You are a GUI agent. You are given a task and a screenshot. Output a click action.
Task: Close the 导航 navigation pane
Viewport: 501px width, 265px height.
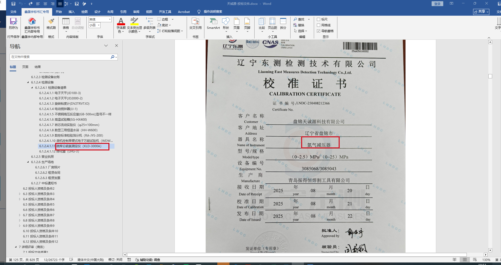click(117, 46)
